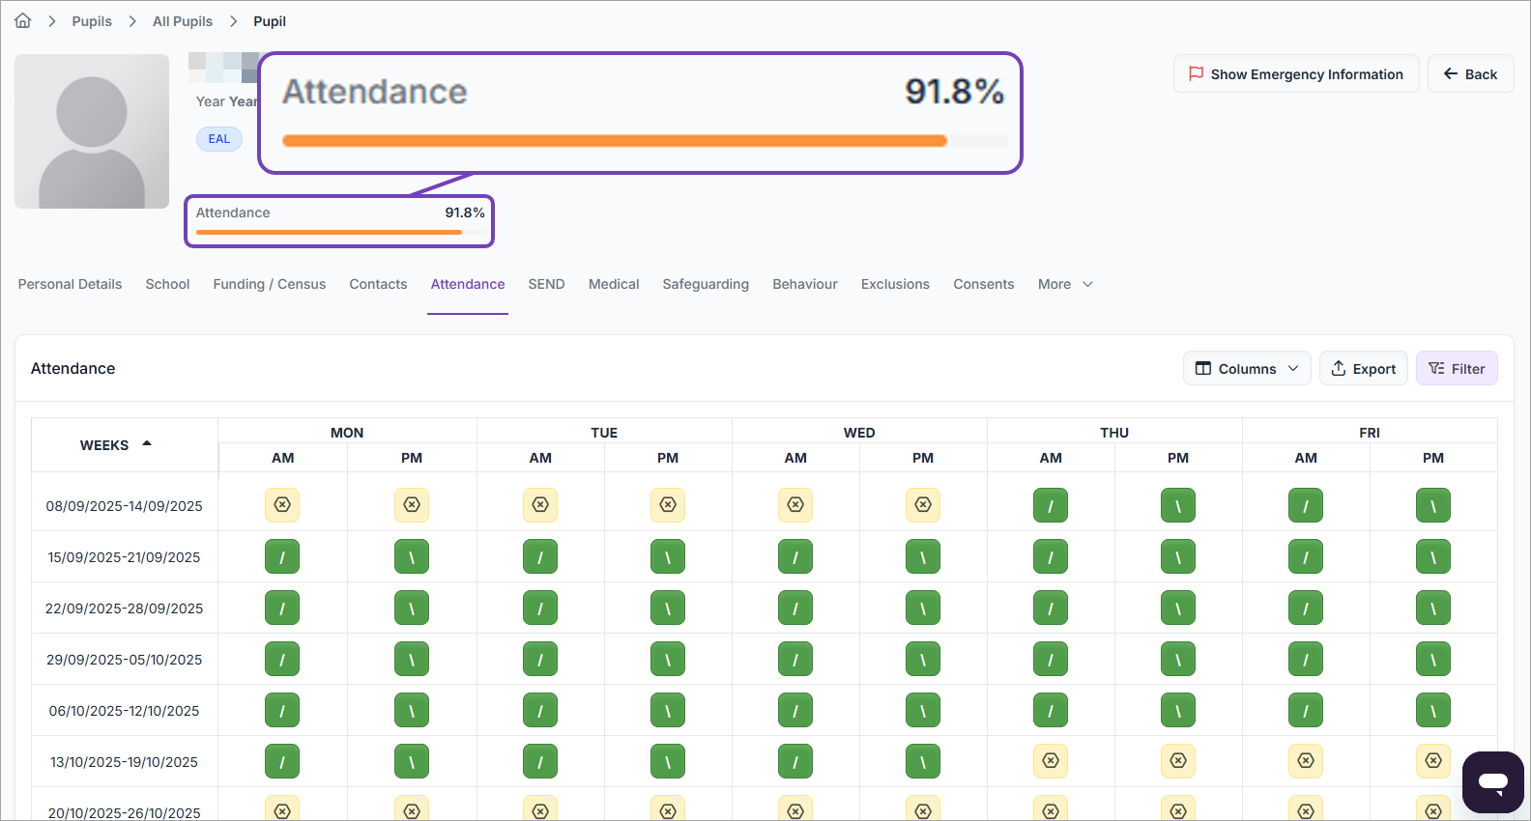Click the Friday PM present mark for 15/09/2025 week

coord(1432,556)
